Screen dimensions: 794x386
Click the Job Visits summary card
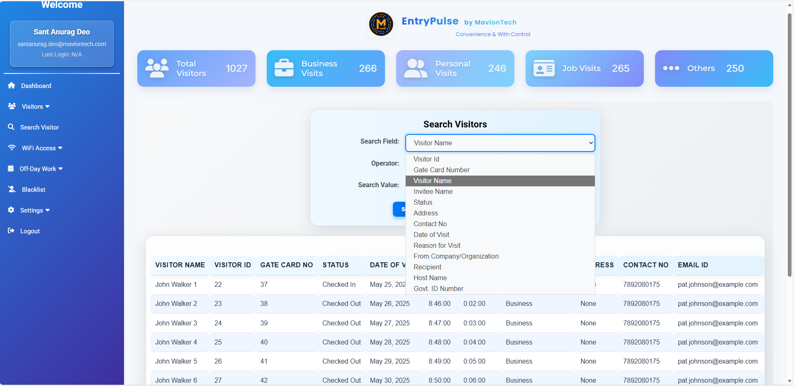point(584,68)
